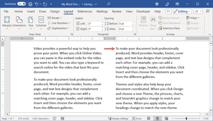Open the Breaks dropdown
Viewport: 213px width, 121px height.
tap(55, 18)
